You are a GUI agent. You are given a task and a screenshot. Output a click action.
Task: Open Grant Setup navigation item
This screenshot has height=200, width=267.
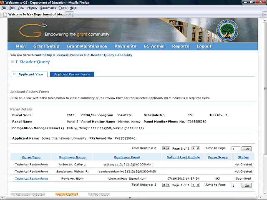pyautogui.click(x=46, y=46)
